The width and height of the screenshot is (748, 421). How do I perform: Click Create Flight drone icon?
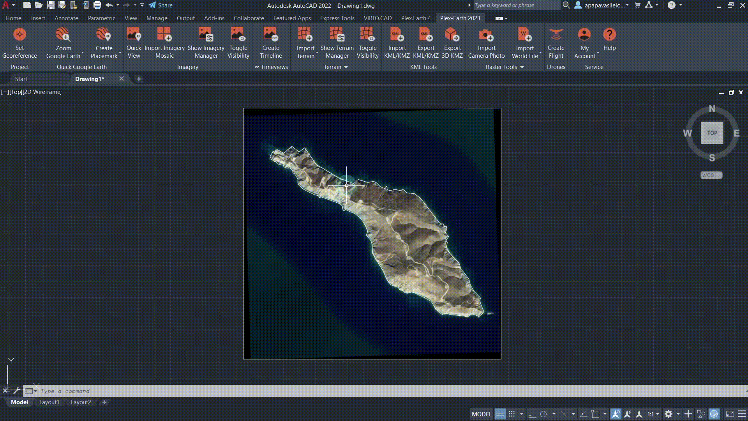(556, 35)
